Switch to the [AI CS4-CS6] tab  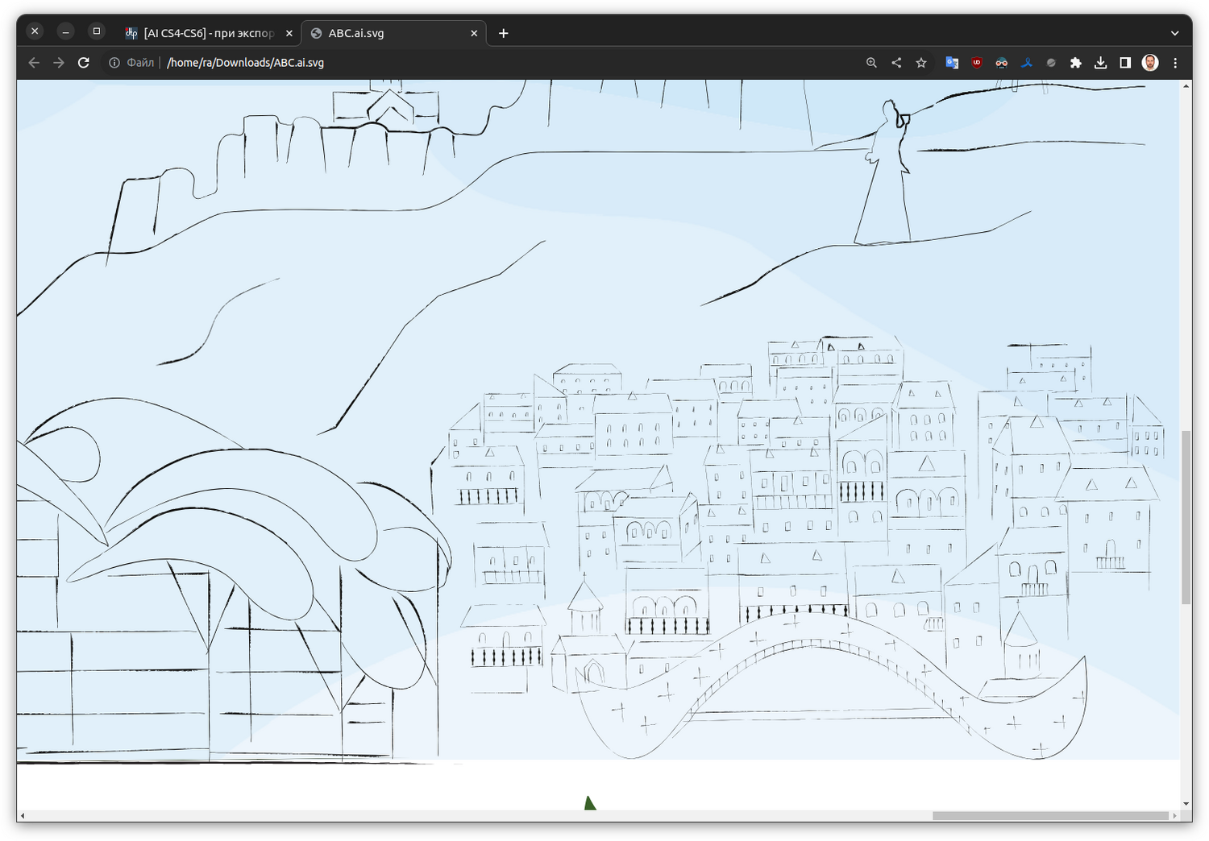(209, 33)
